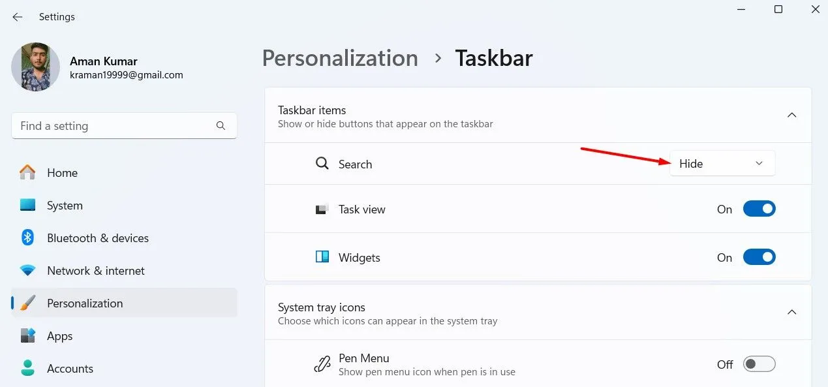Screen dimensions: 828x387
Task: Open Network & internet settings
Action: click(x=124, y=271)
